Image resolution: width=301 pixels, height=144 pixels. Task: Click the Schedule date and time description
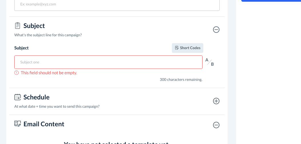pos(57,107)
